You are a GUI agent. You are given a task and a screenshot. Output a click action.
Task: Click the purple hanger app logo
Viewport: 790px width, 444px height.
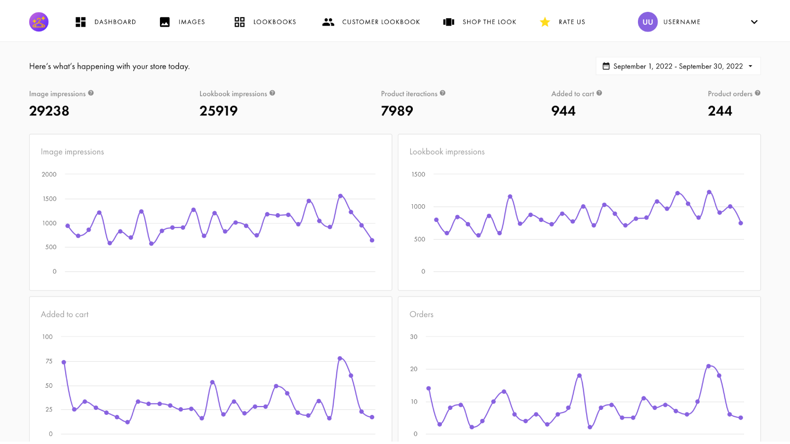click(x=39, y=22)
